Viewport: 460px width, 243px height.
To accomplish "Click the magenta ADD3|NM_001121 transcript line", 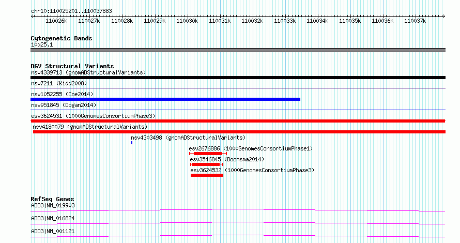I will point(238,236).
